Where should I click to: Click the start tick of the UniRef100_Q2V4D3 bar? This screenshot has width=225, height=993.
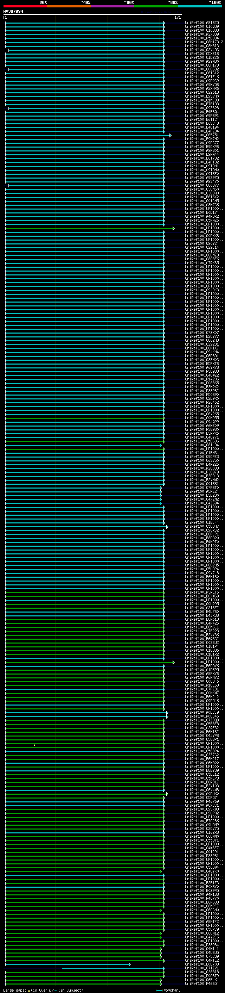pos(8,50)
